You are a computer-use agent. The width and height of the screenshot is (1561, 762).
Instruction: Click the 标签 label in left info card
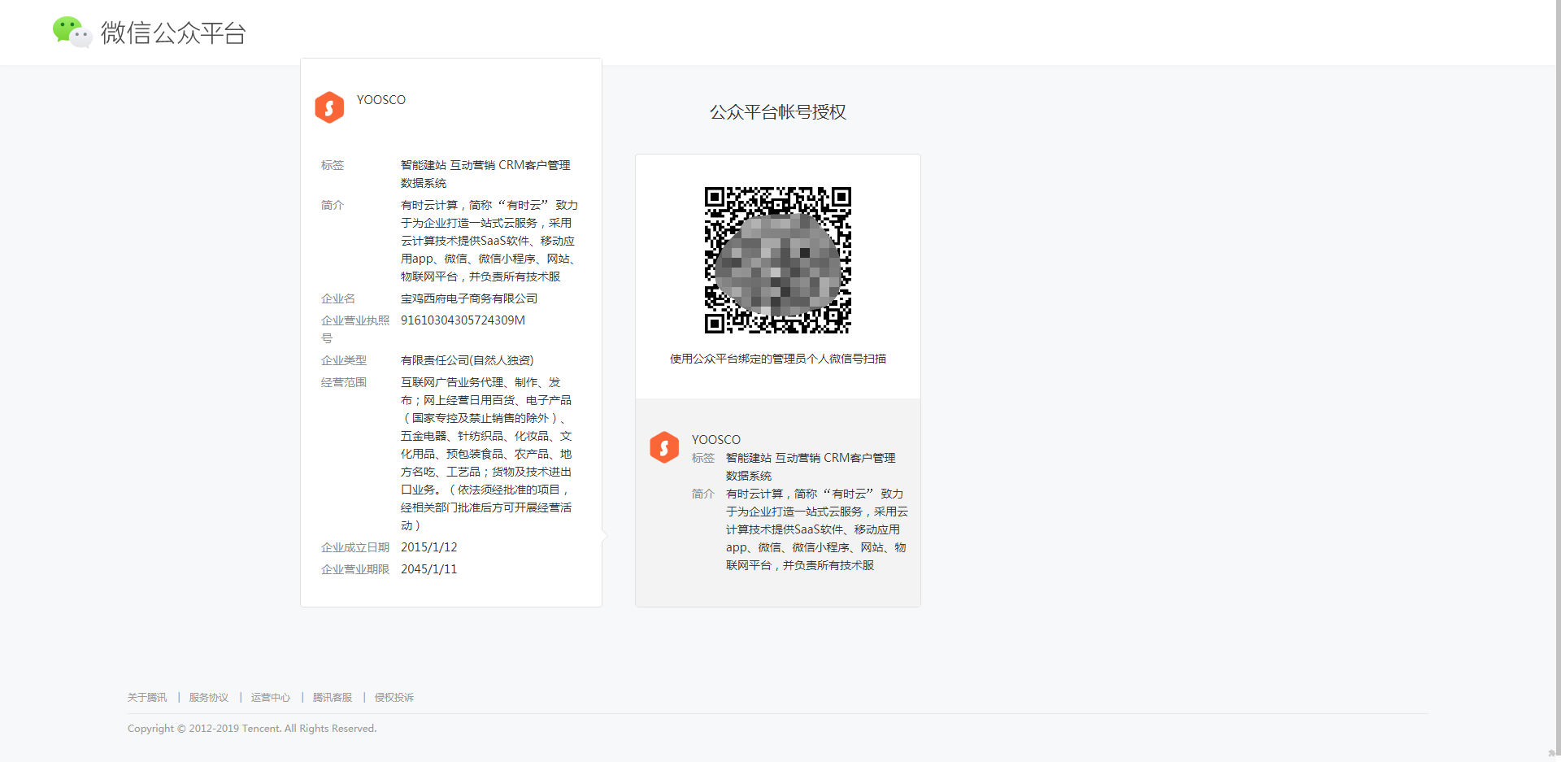[333, 165]
